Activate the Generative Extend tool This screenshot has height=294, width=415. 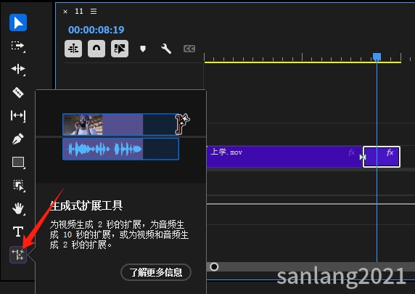[x=18, y=255]
